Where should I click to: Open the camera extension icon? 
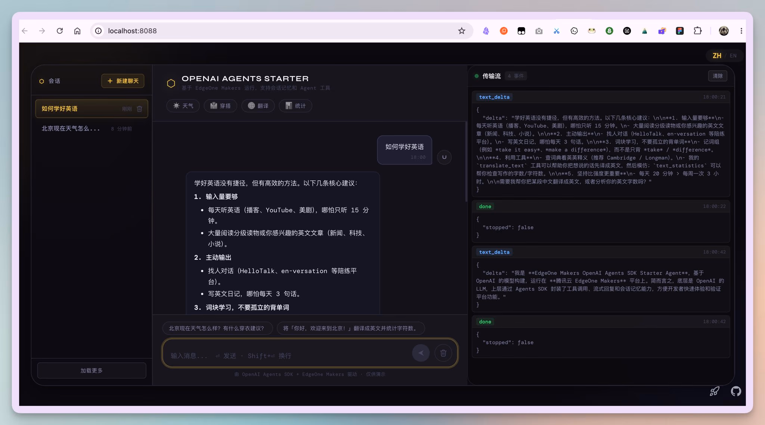click(539, 31)
